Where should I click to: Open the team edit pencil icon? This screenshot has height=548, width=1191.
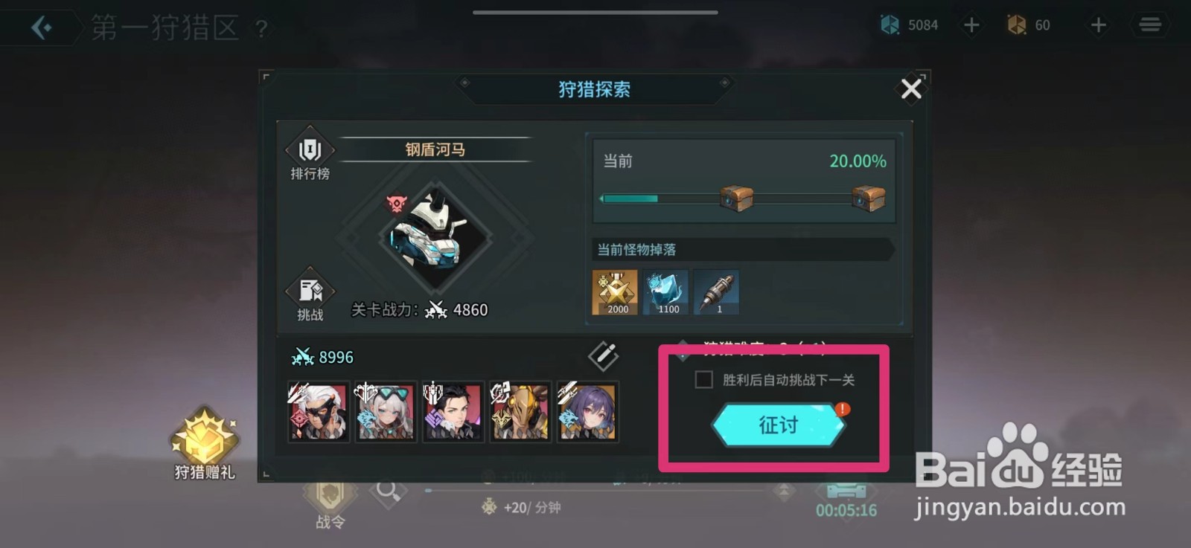tap(603, 356)
